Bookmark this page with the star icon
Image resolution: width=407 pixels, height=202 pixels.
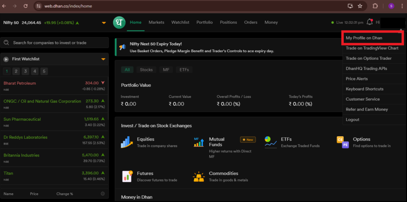pos(360,6)
